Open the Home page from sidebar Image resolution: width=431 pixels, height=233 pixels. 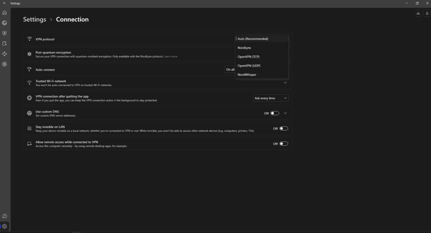point(5,13)
